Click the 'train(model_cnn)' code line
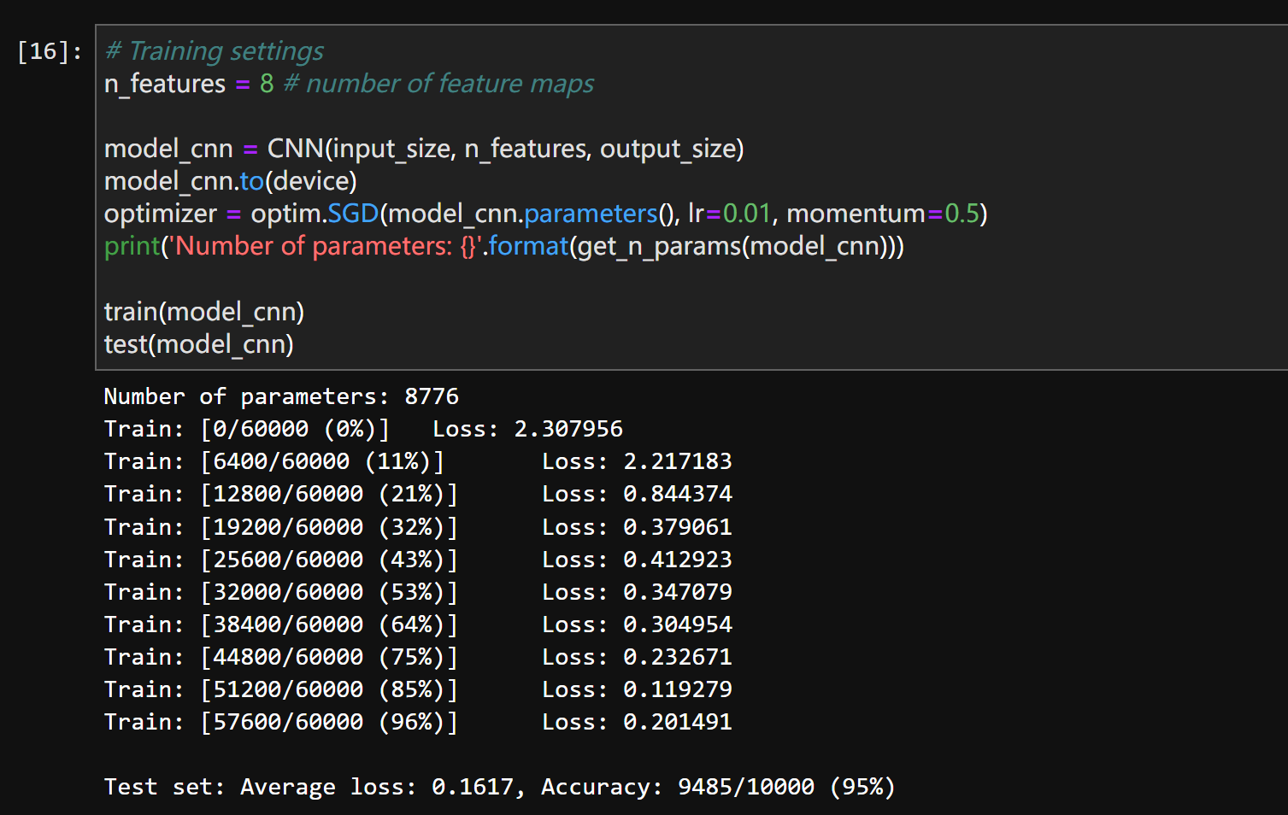The height and width of the screenshot is (815, 1288). (x=204, y=312)
